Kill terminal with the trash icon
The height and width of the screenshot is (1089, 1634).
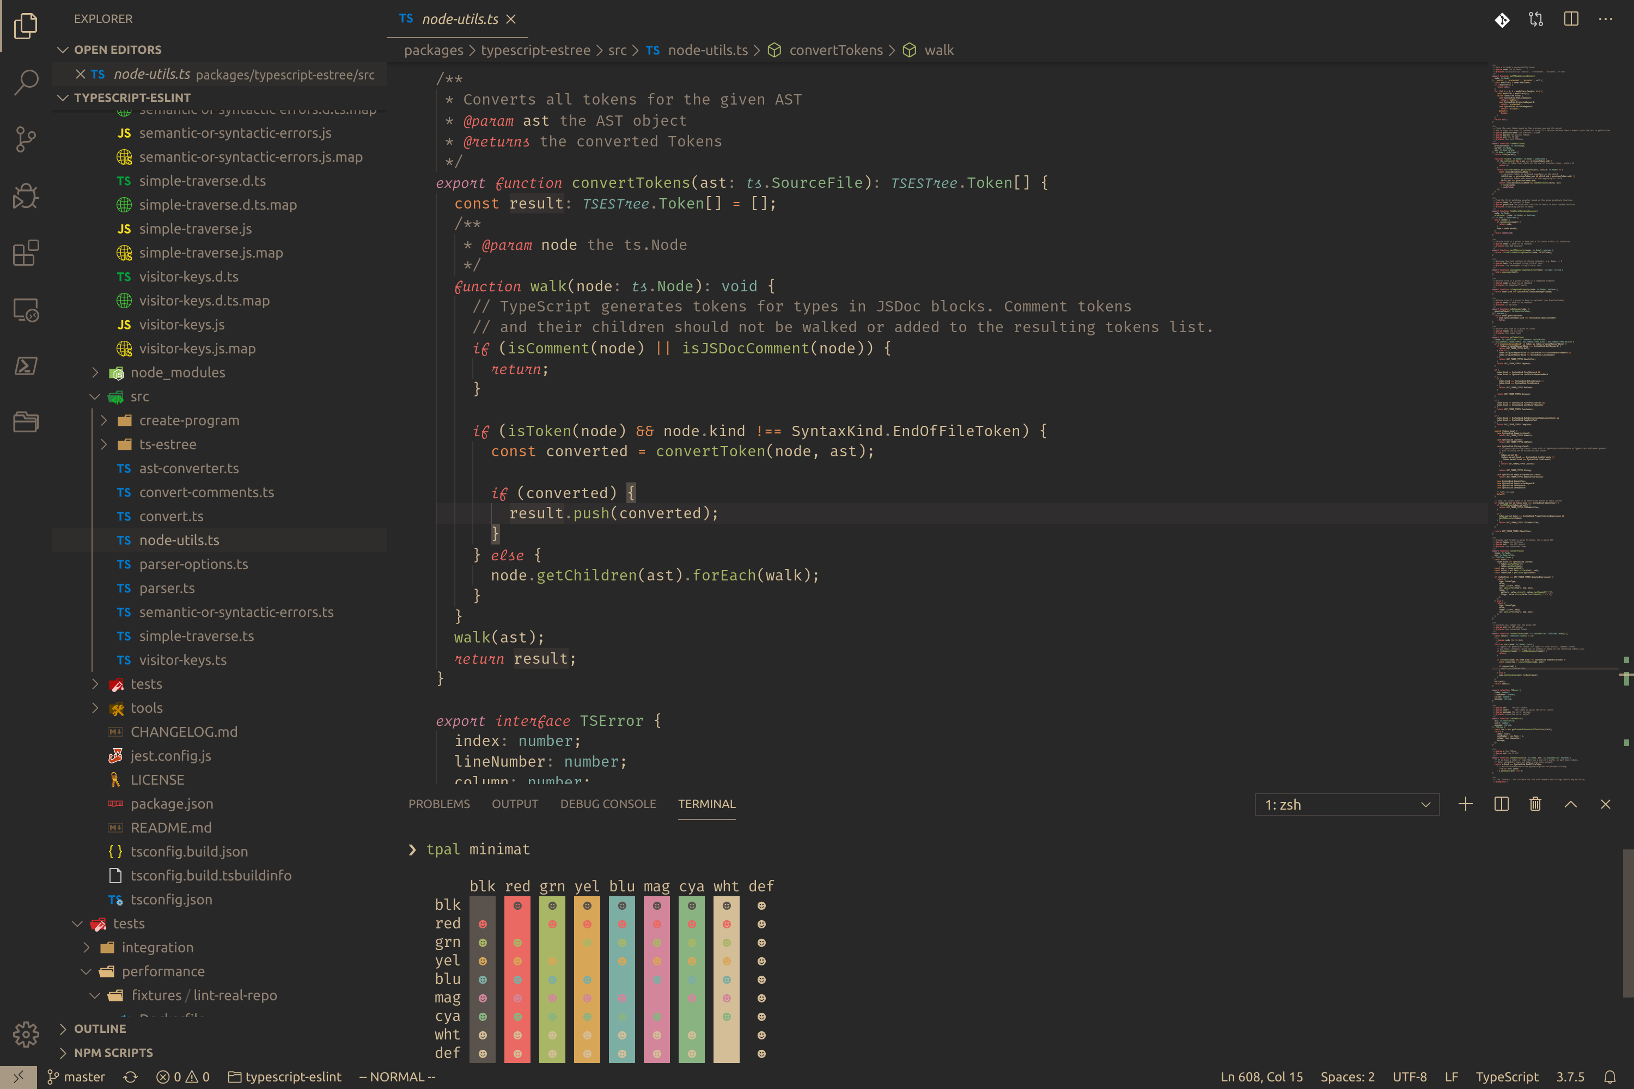point(1535,804)
